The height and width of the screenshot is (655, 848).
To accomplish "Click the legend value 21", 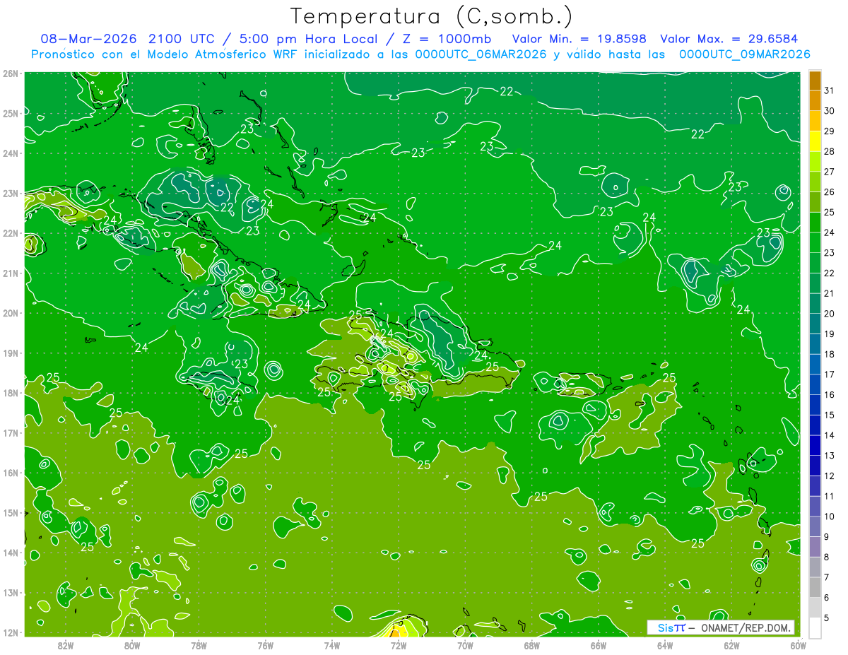I will coord(830,293).
